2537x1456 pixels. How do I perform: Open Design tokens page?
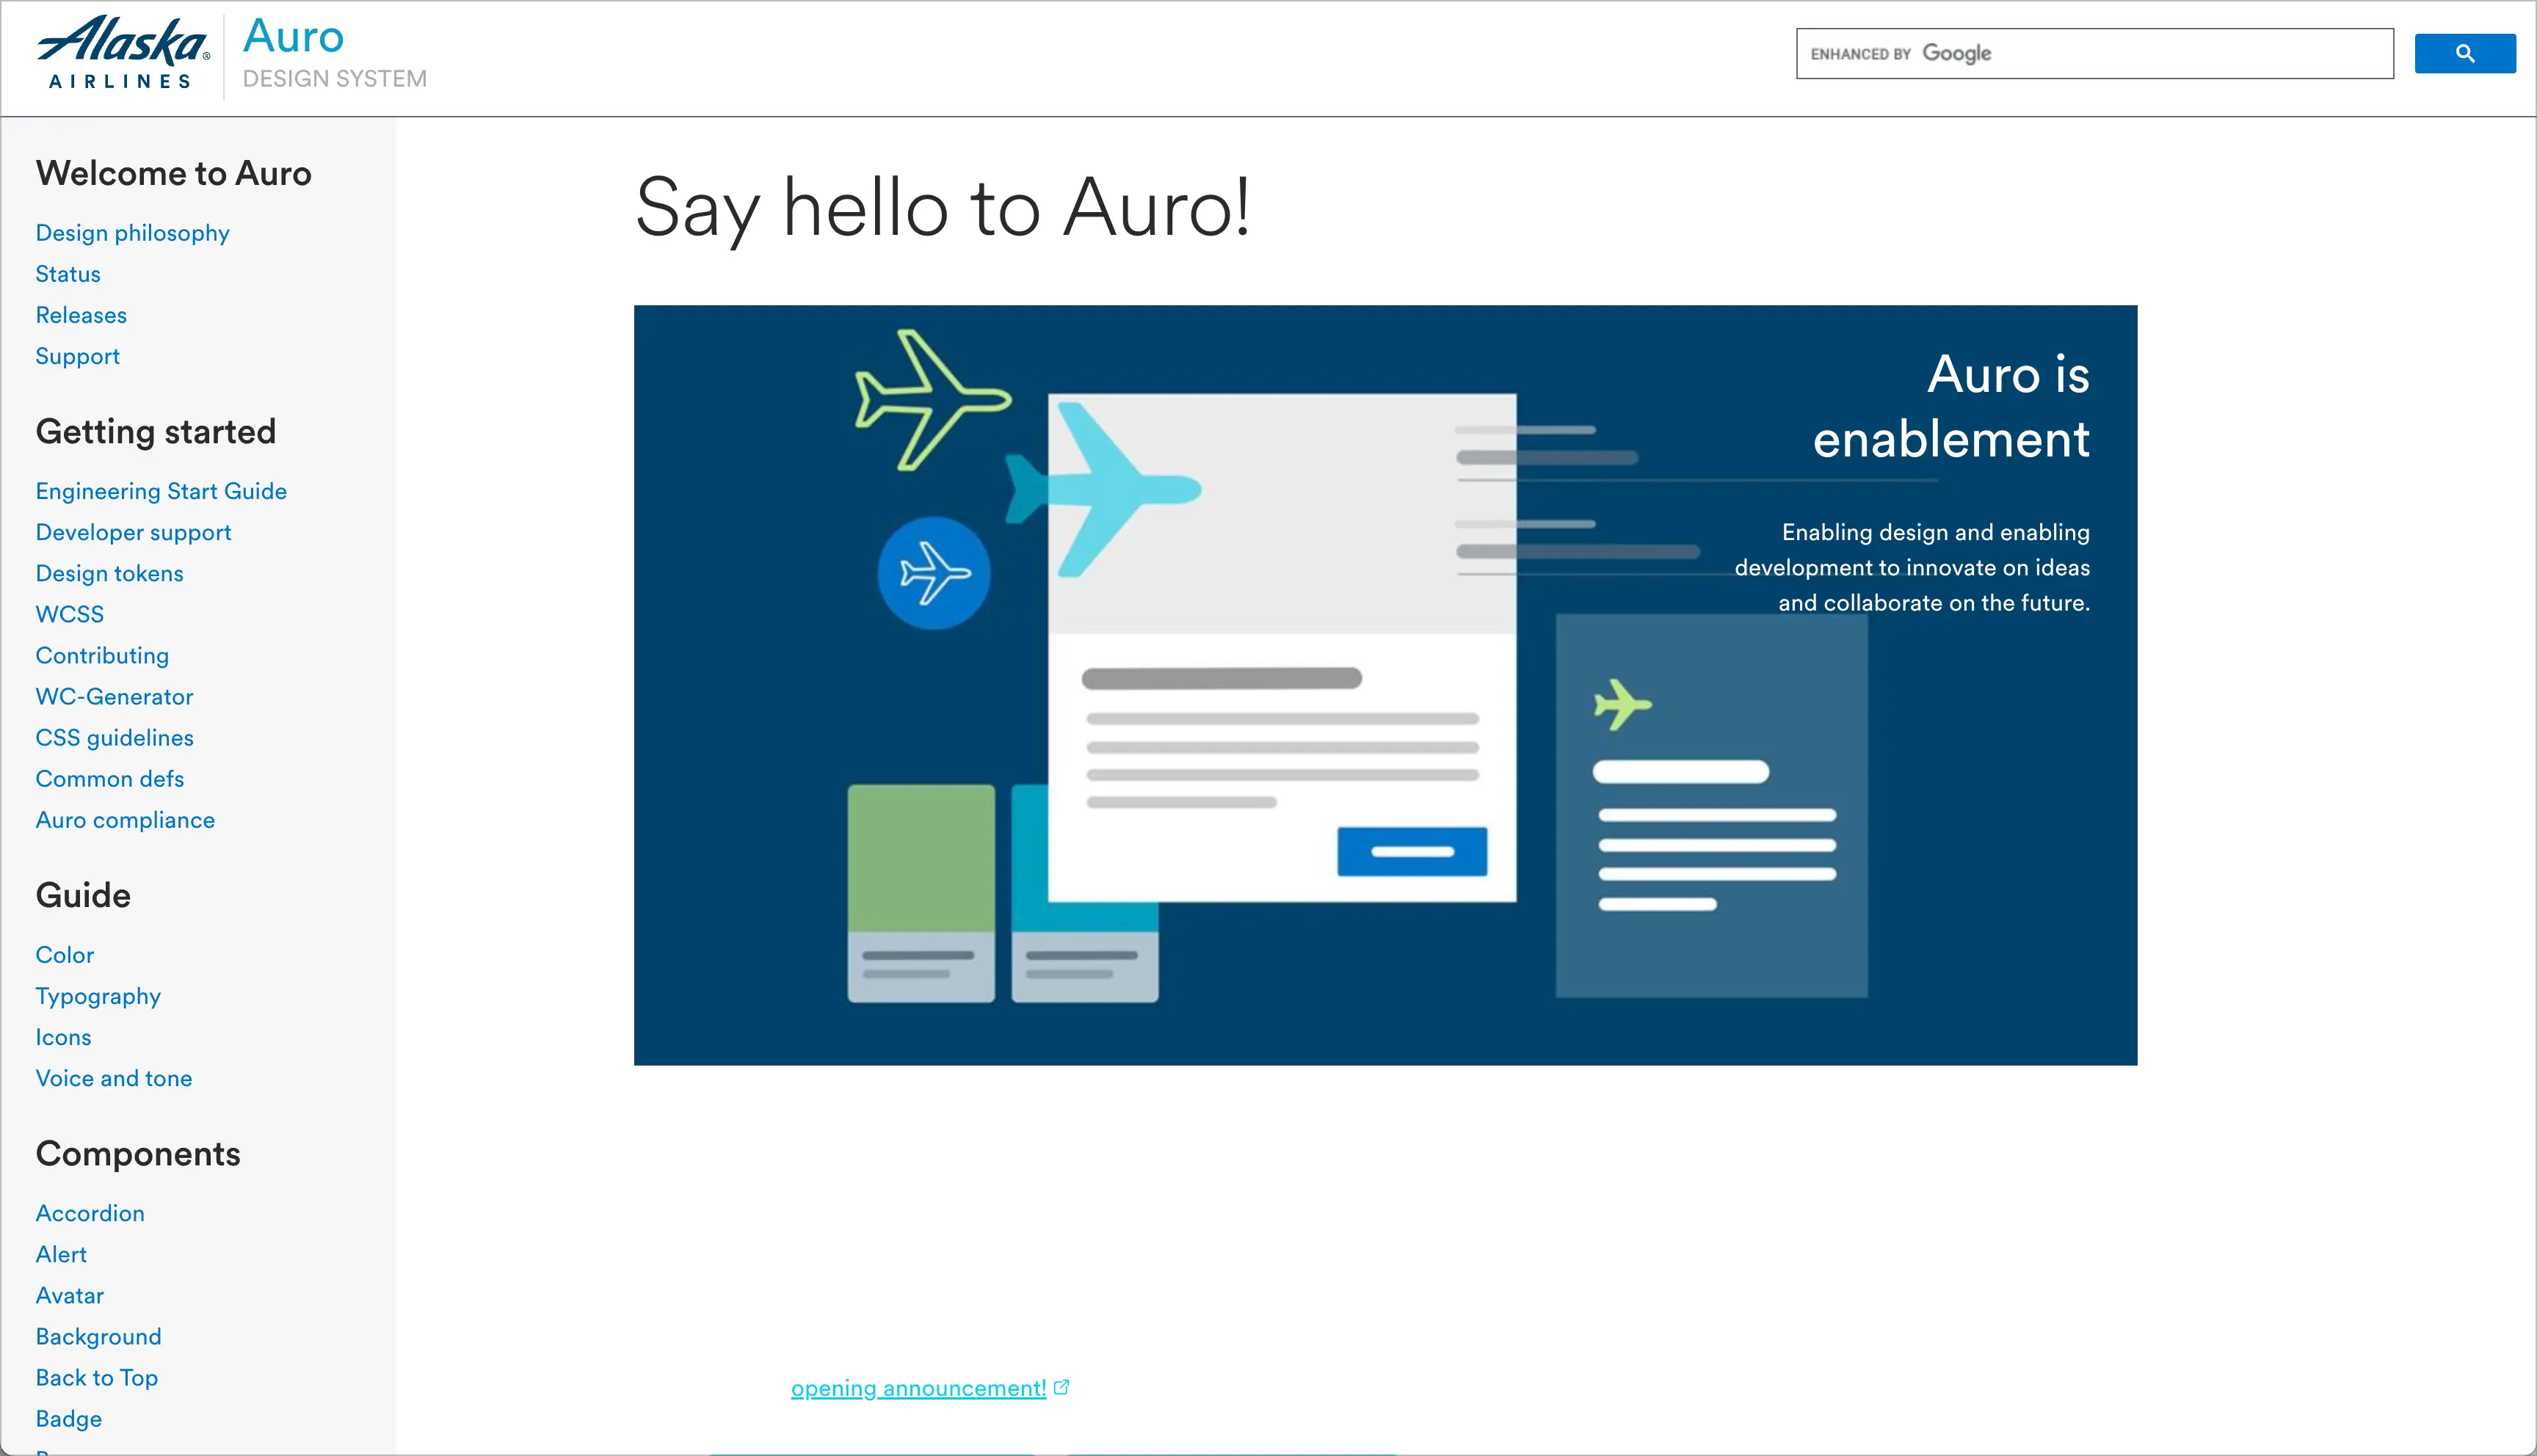(110, 573)
